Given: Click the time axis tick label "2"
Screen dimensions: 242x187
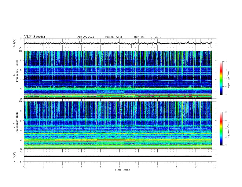Looking at the screenshot, I should click(62, 167).
